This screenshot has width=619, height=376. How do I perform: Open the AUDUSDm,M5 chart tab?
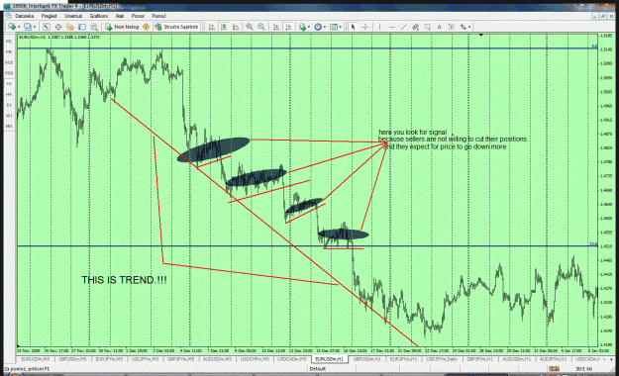coord(217,359)
